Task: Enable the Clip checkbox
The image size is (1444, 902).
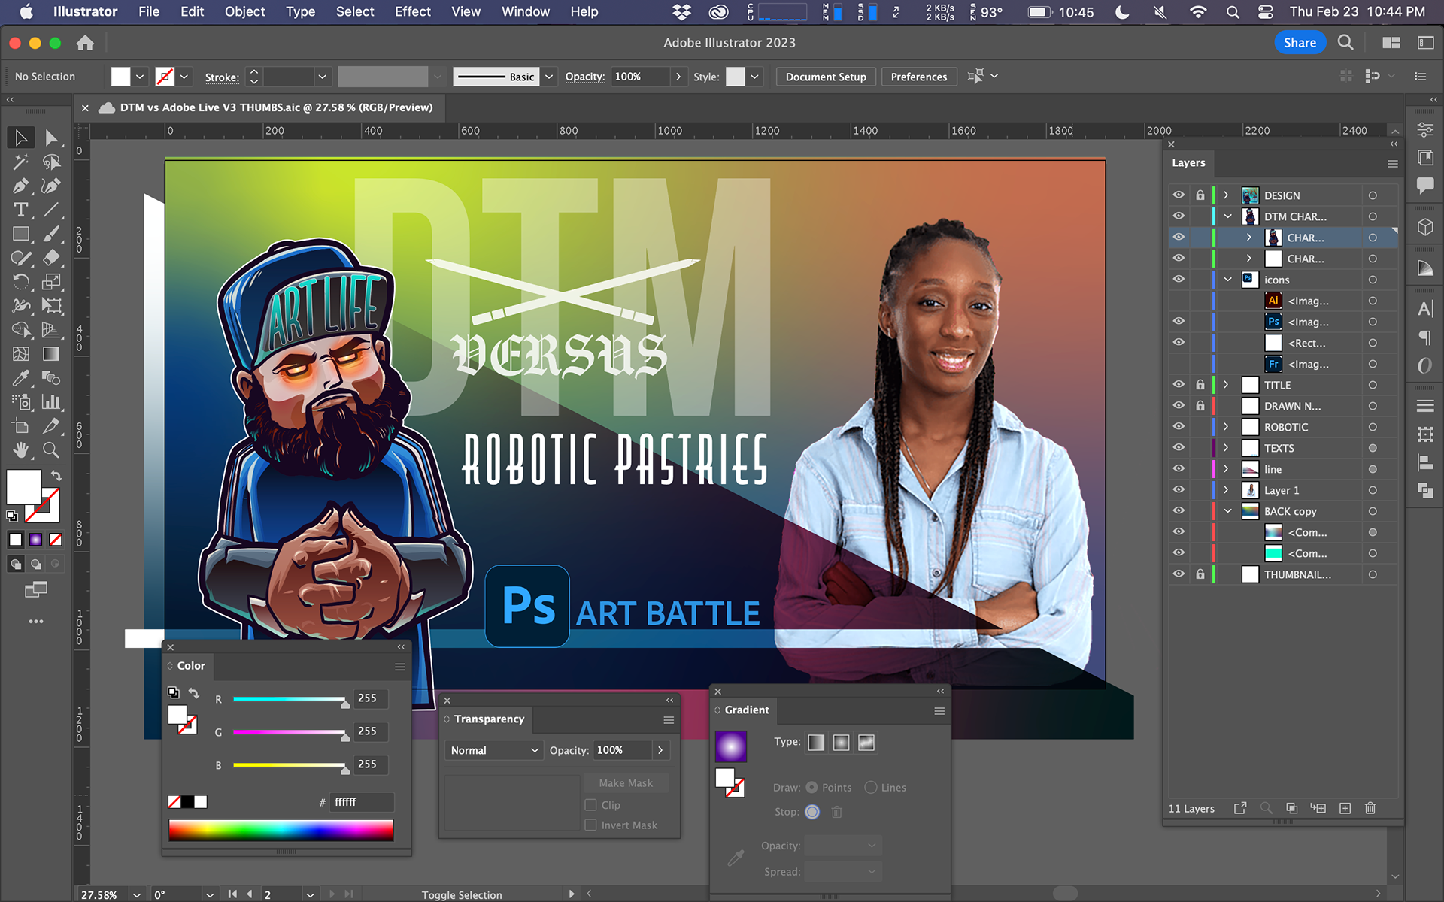Action: [x=591, y=805]
